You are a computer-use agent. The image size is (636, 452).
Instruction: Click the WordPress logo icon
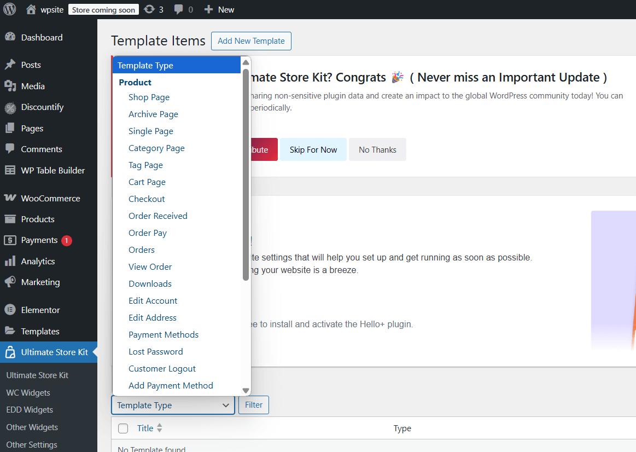pyautogui.click(x=10, y=9)
